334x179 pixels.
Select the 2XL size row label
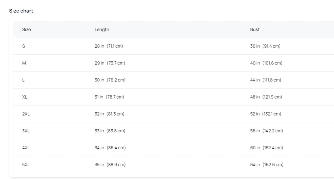tap(26, 114)
